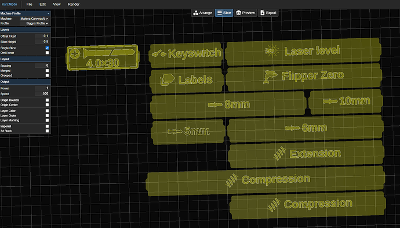The height and width of the screenshot is (228, 400).
Task: Click the dolphin icon on Flipper Zero label
Action: pos(270,77)
